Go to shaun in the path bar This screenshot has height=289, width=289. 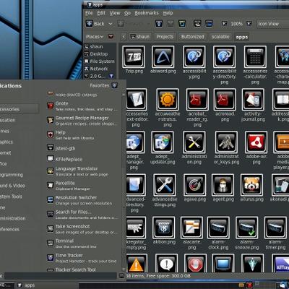coord(140,37)
